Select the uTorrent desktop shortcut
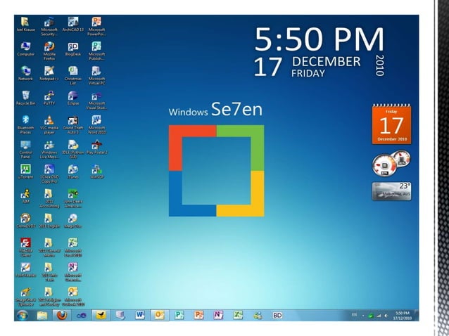Screen dimensions: 449x336 tap(25, 172)
